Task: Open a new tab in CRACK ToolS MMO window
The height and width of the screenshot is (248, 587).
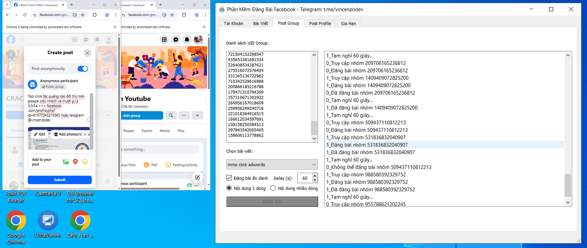Action: pyautogui.click(x=72, y=5)
